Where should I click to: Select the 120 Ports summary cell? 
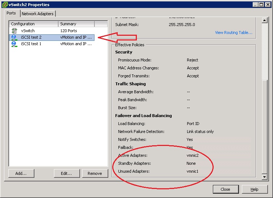pos(68,31)
